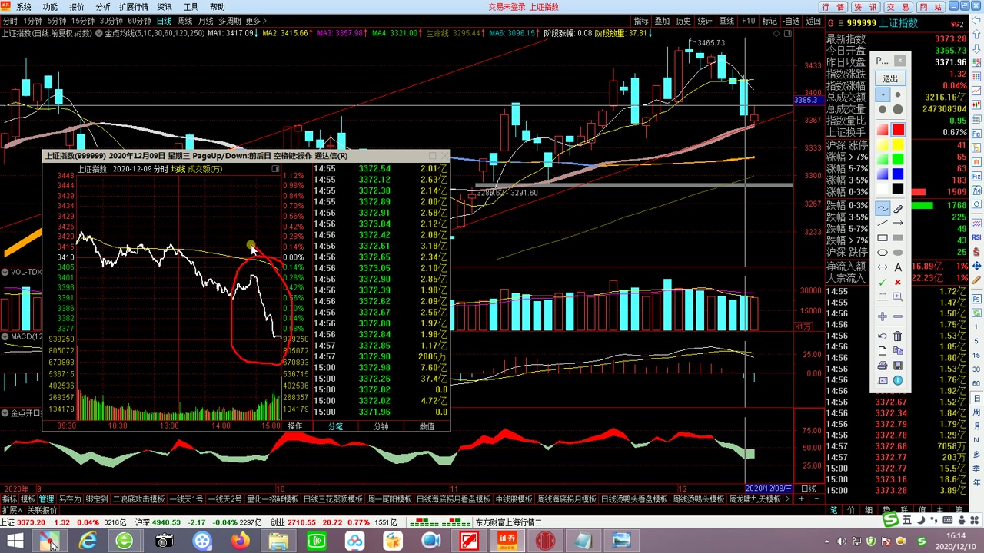Pick the straight line drawing tool
Viewport: 984px width, 553px height.
point(883,224)
